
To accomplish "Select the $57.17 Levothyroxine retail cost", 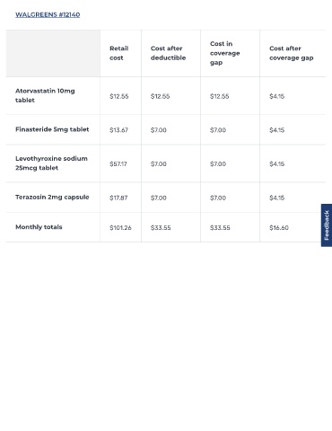I will coord(118,164).
